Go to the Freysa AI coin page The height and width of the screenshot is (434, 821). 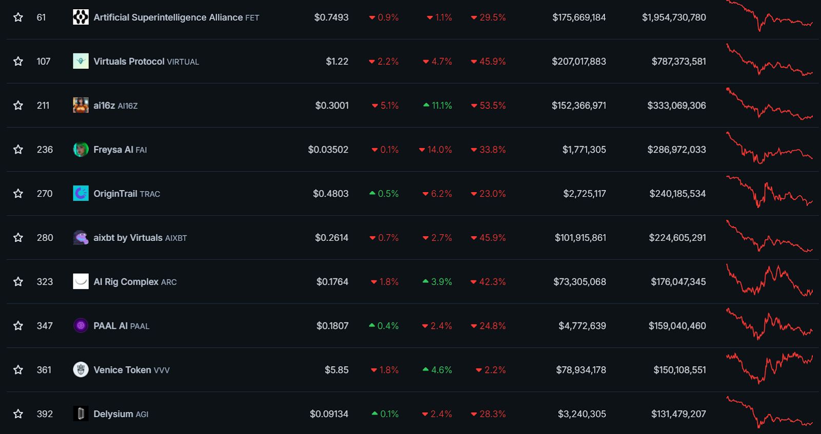click(x=120, y=149)
